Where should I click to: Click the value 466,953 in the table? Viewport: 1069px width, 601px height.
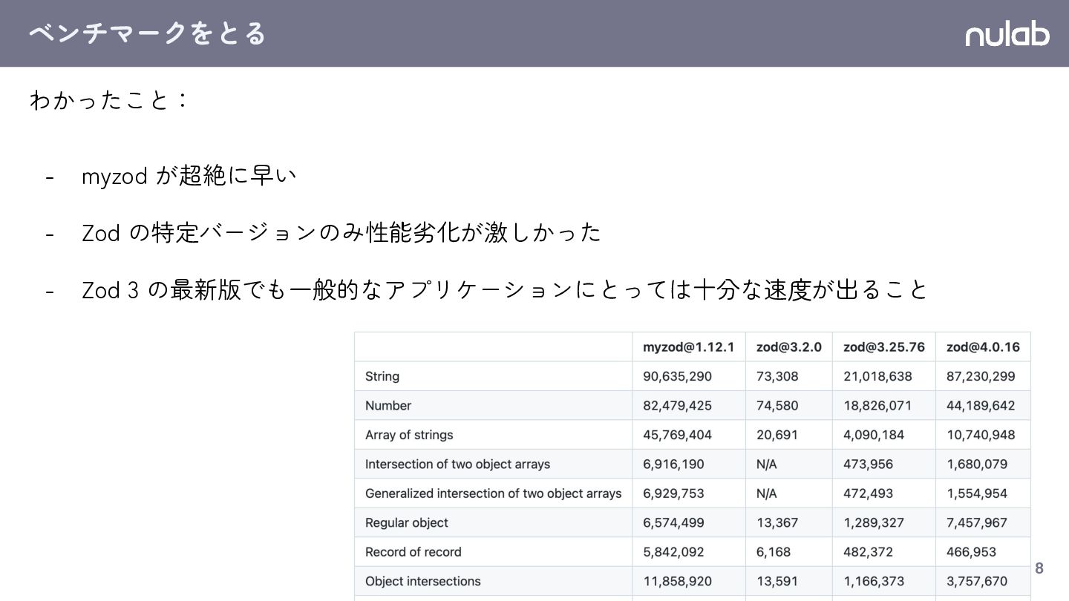tap(971, 552)
